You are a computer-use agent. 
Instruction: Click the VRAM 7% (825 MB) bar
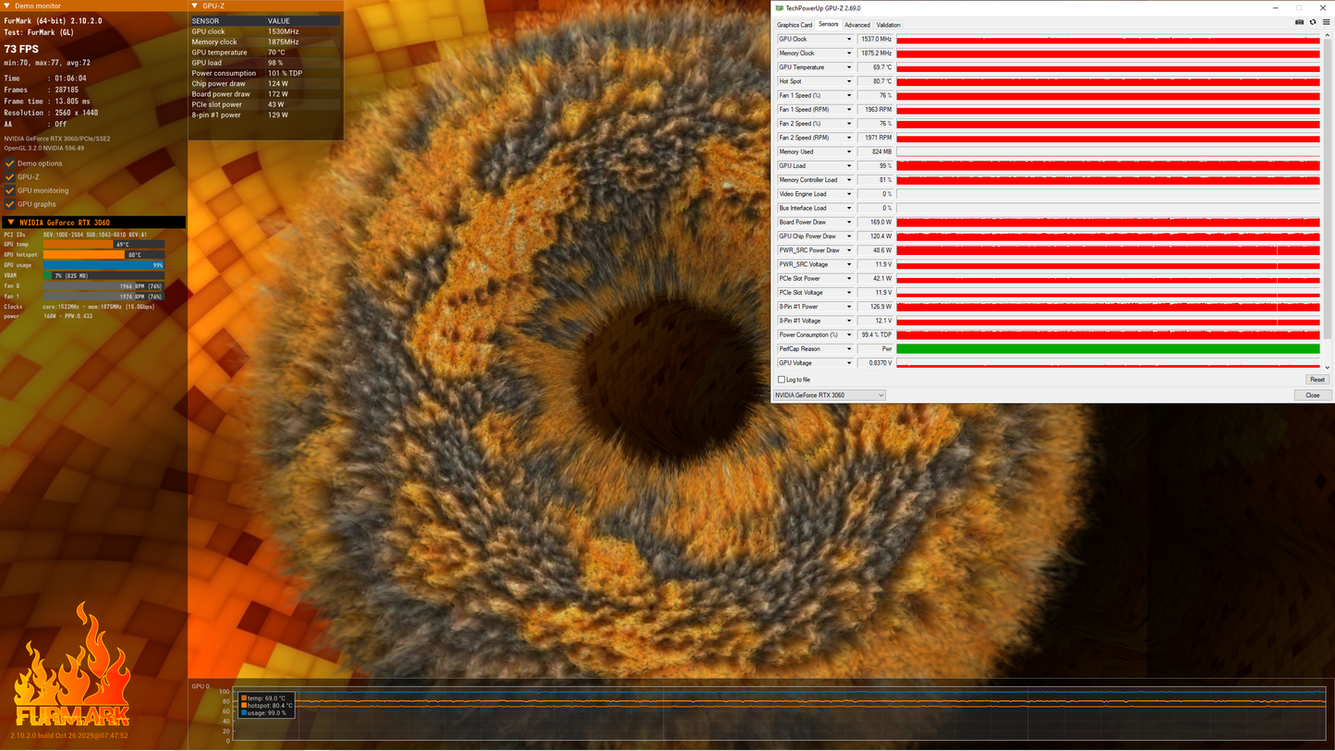point(103,275)
